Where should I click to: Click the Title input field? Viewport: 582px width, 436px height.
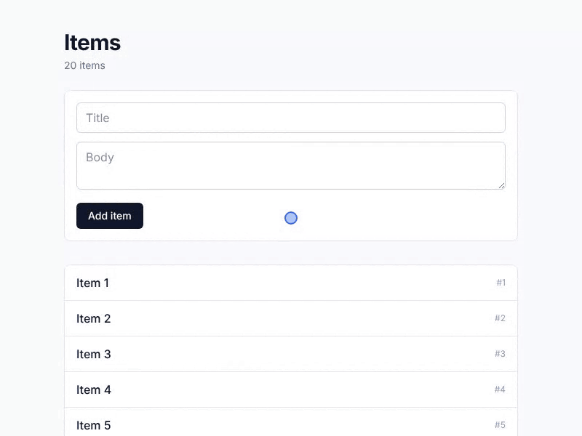pyautogui.click(x=290, y=118)
